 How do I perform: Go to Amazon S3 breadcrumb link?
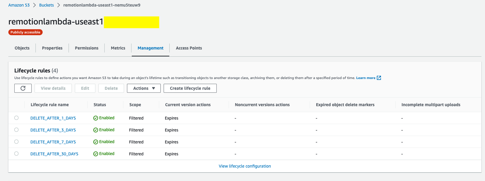click(x=19, y=5)
